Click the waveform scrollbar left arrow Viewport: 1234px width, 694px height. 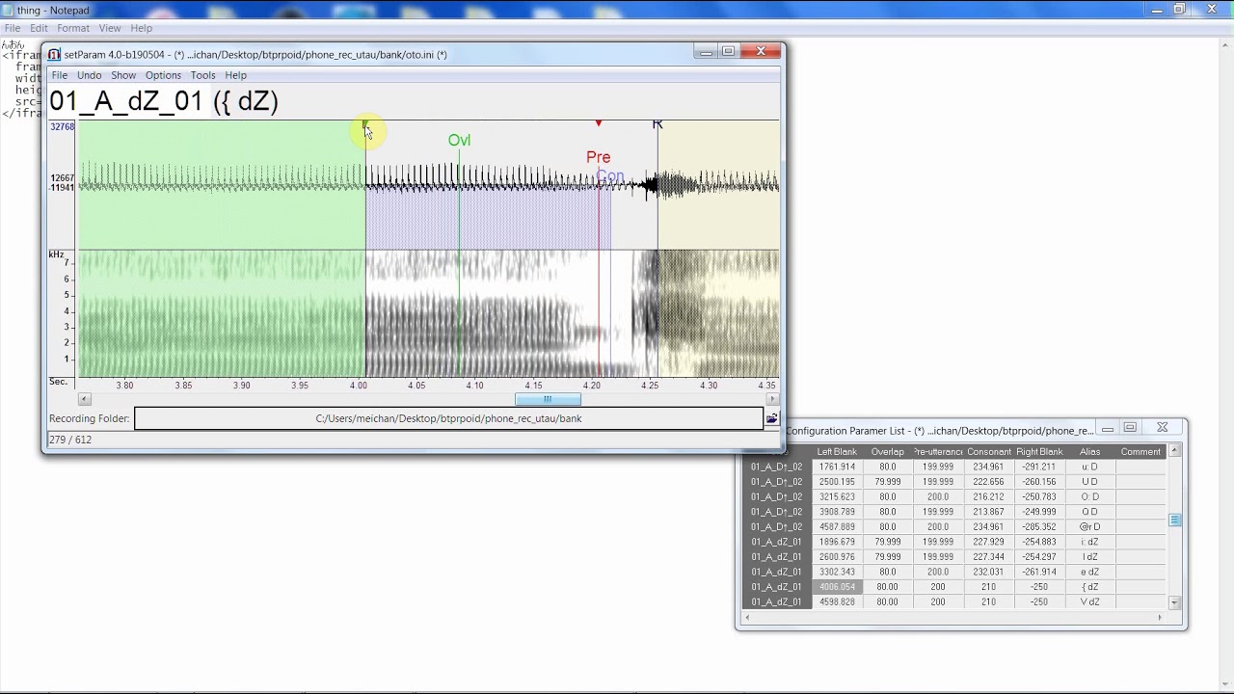point(84,399)
